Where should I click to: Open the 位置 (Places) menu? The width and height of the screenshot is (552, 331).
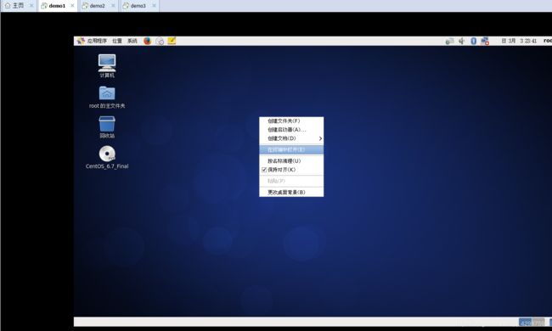117,41
